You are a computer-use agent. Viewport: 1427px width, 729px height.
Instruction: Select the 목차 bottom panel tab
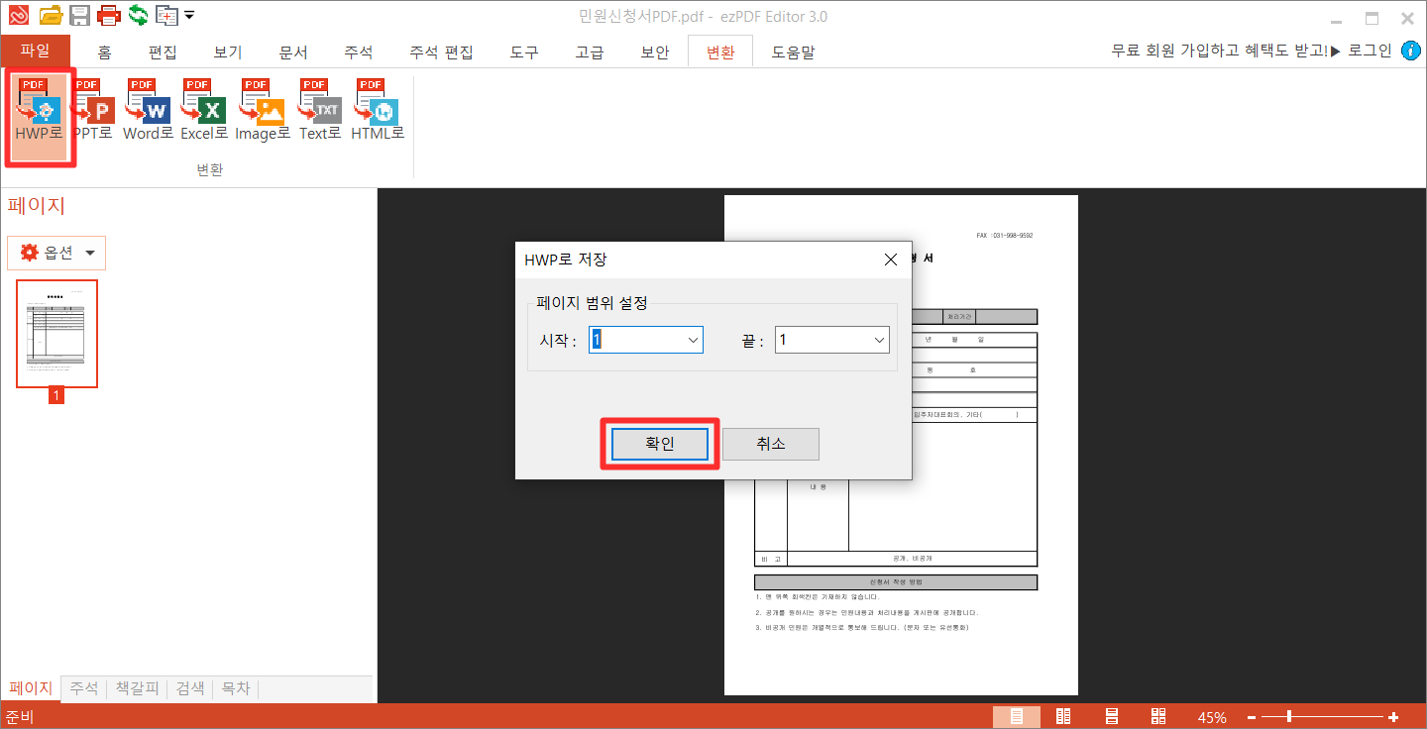[235, 688]
